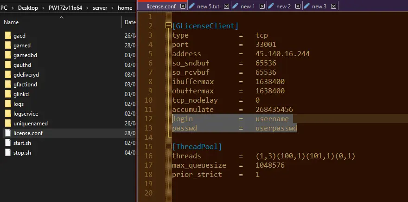Screen dimensions: 408x202
Task: Switch to the new 2 tab
Action: tap(283, 7)
